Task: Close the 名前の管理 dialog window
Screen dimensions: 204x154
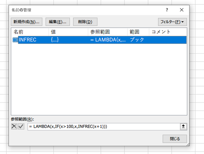Action: click(x=182, y=10)
